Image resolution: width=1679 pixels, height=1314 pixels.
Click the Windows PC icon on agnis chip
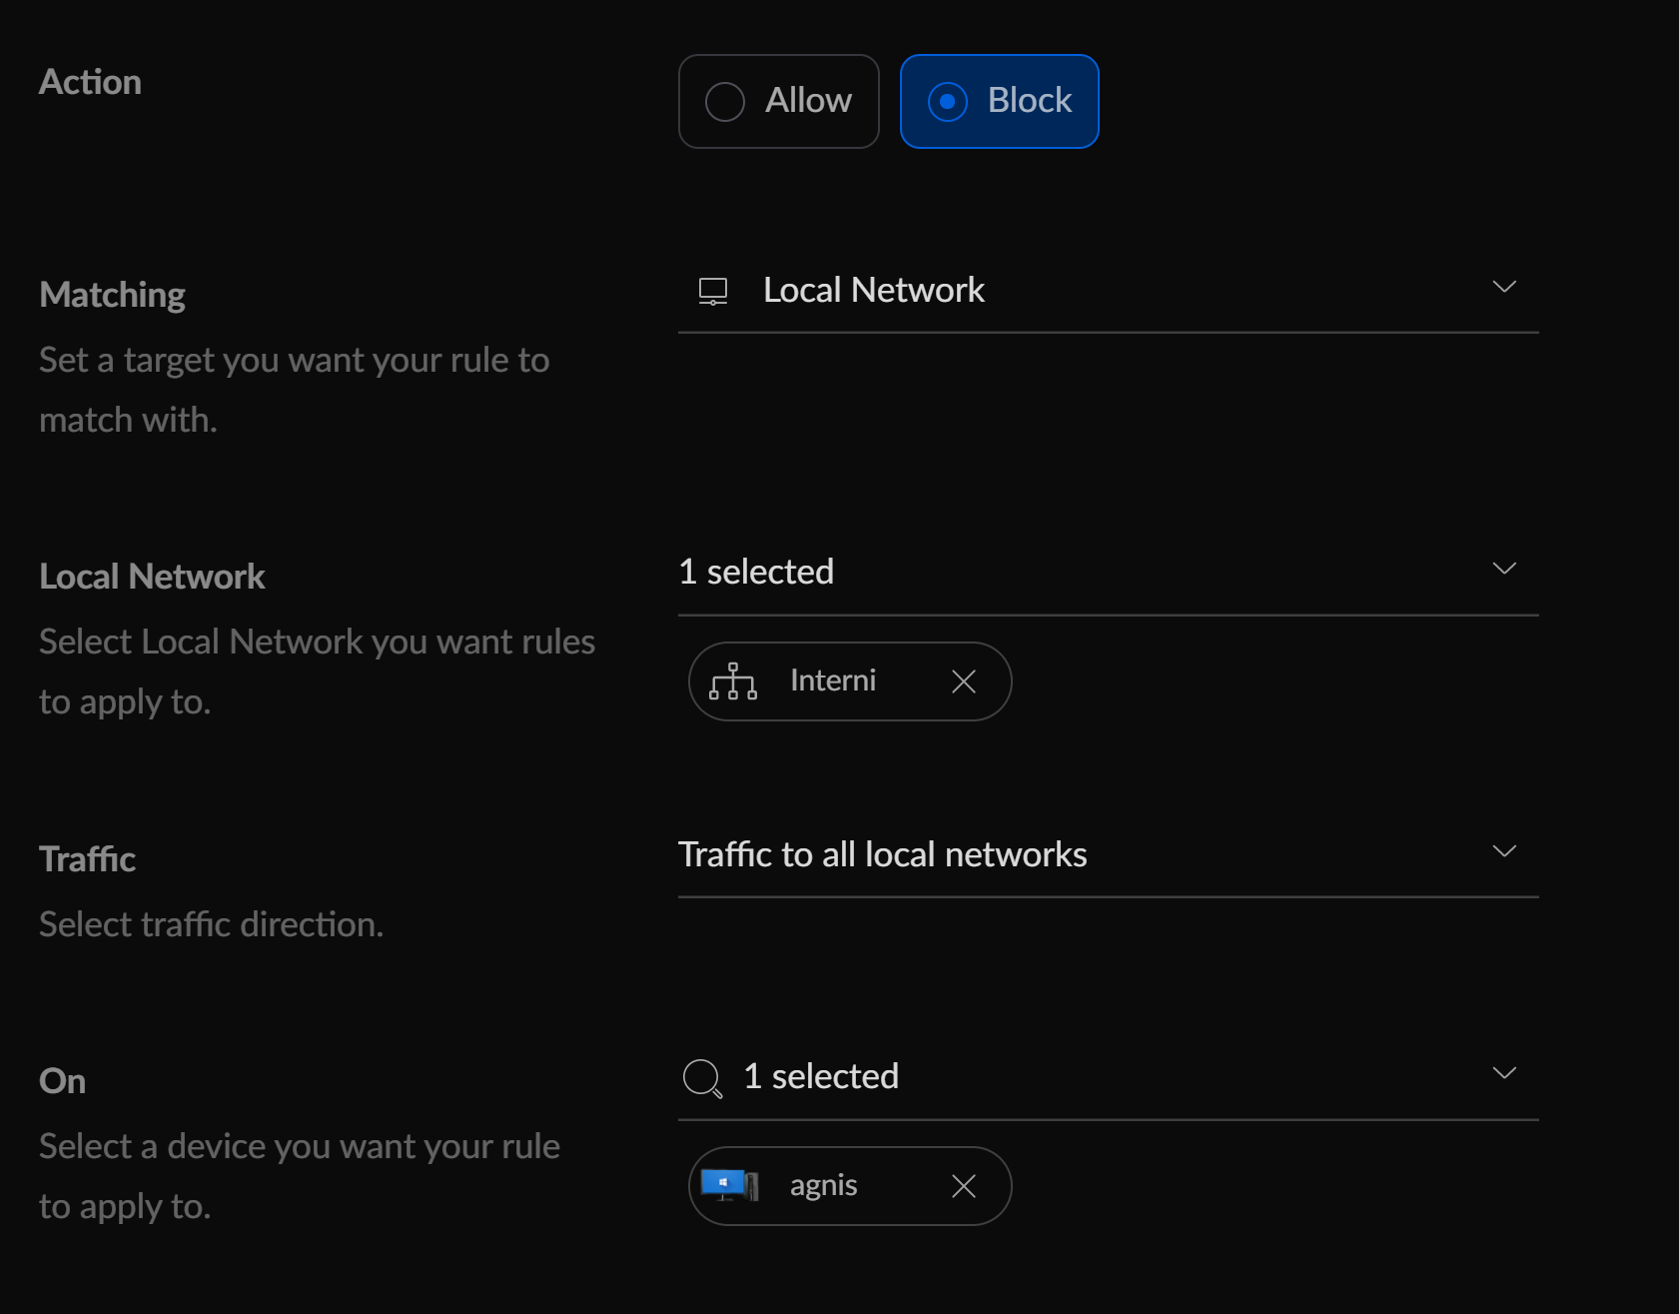729,1186
